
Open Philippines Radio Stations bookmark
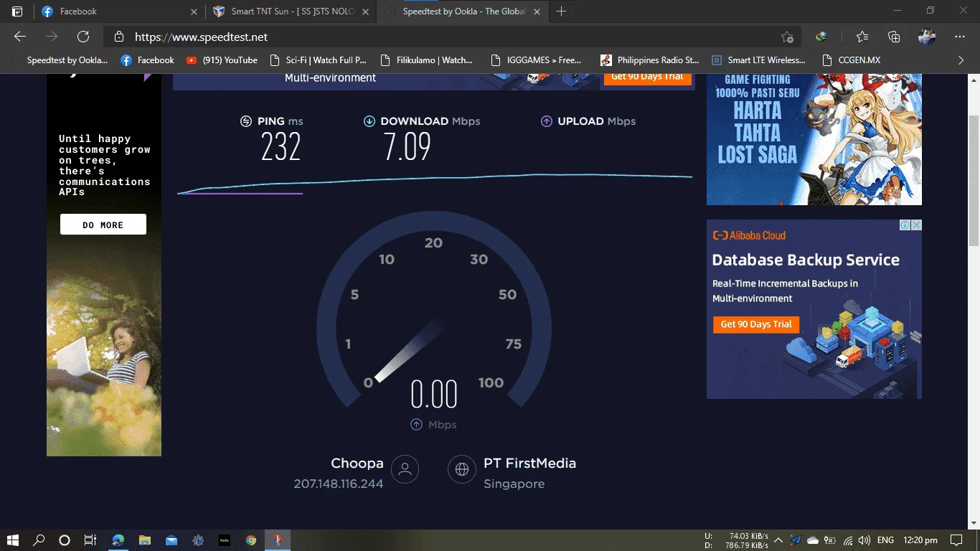(649, 60)
